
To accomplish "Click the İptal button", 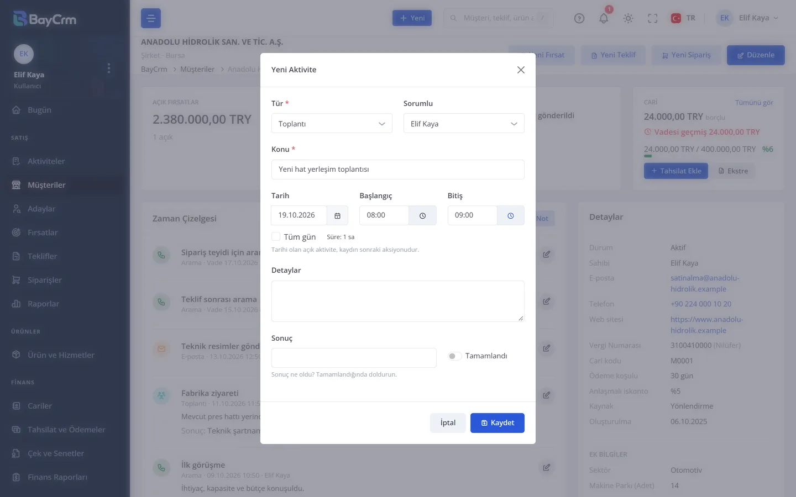I will [x=448, y=423].
